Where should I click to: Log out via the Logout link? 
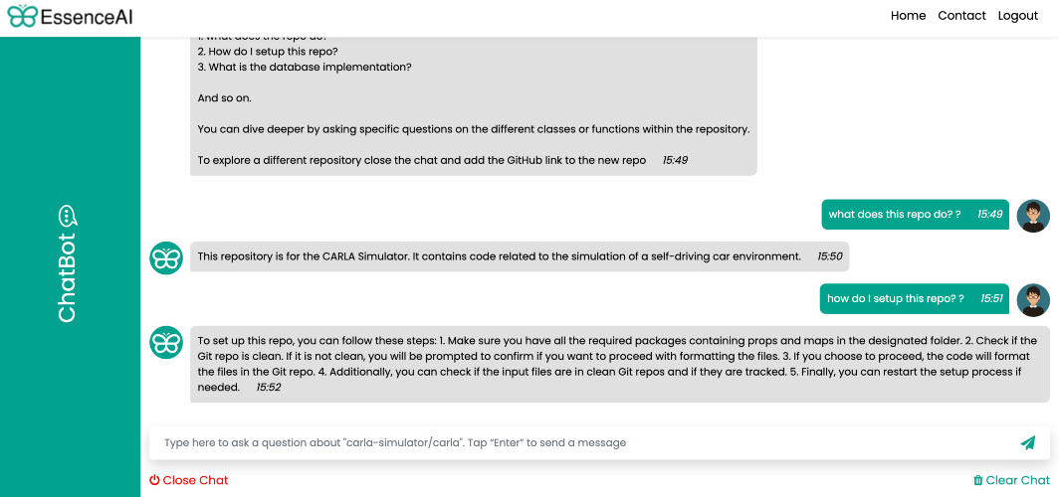(x=1018, y=16)
